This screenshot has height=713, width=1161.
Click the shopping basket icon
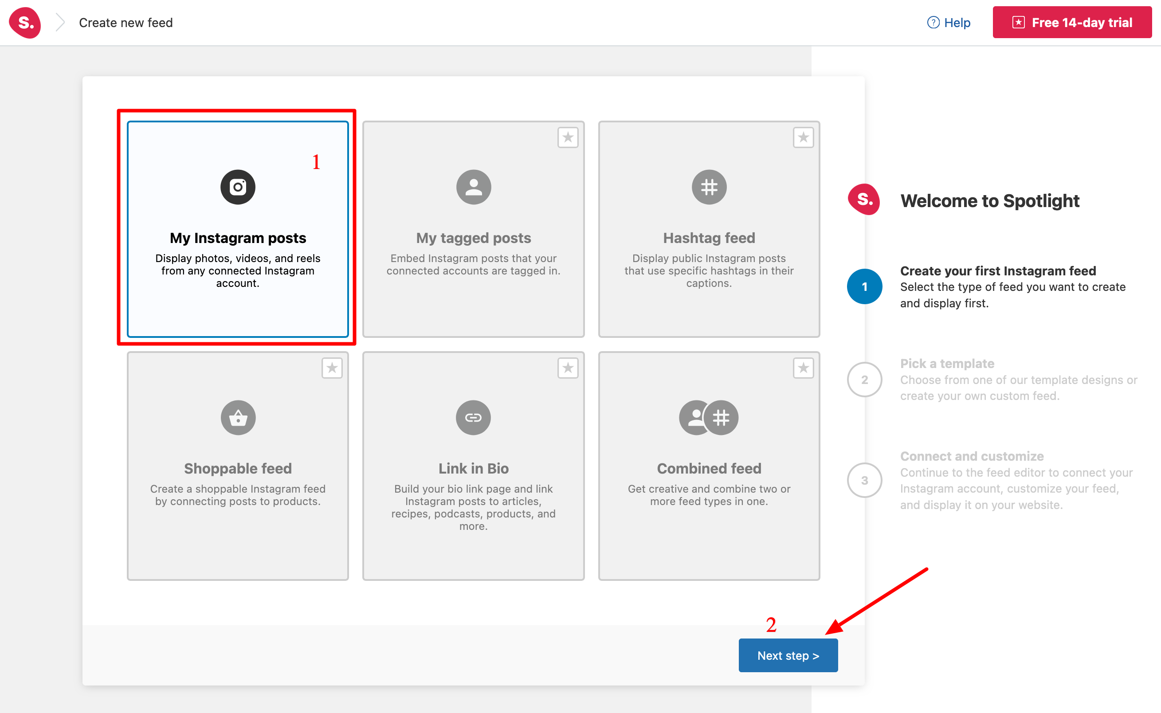(238, 418)
